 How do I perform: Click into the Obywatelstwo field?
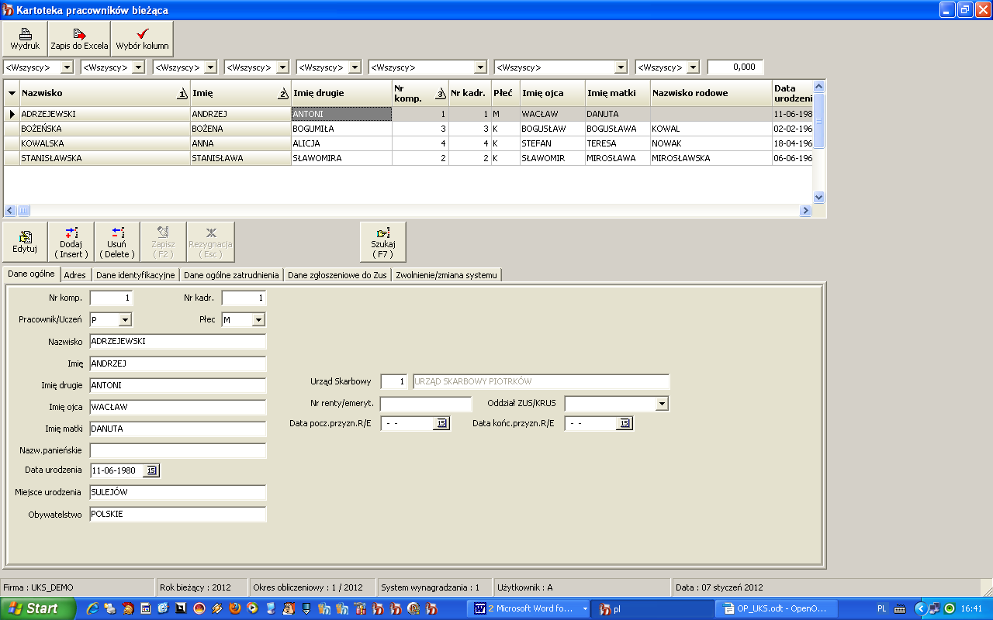[x=178, y=514]
